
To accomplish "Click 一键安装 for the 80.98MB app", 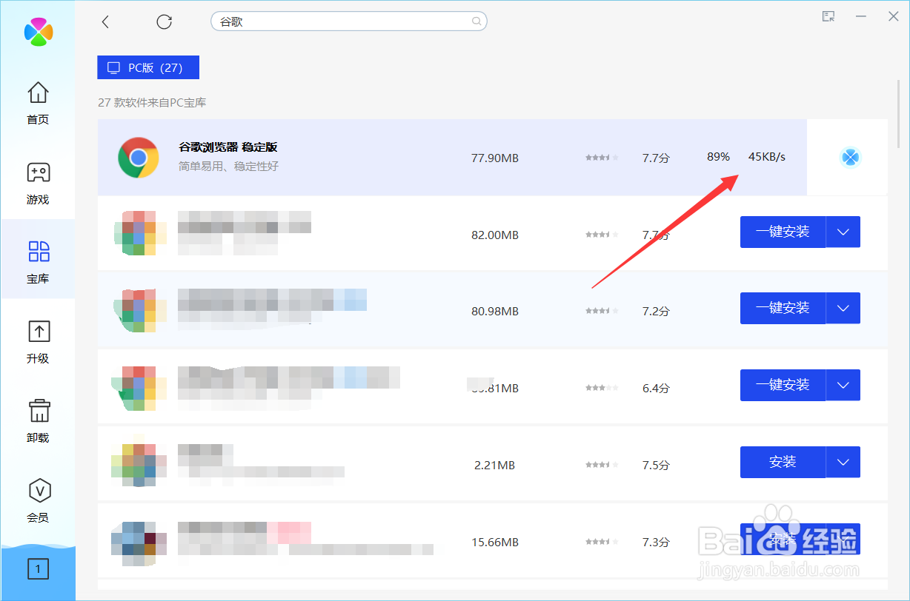I will point(783,308).
